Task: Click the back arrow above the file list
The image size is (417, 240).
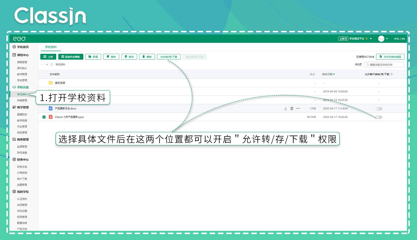Action: point(42,65)
